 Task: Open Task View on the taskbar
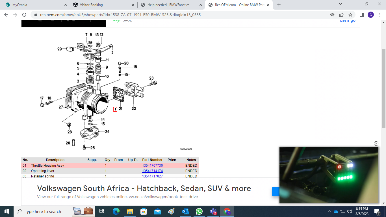102,211
